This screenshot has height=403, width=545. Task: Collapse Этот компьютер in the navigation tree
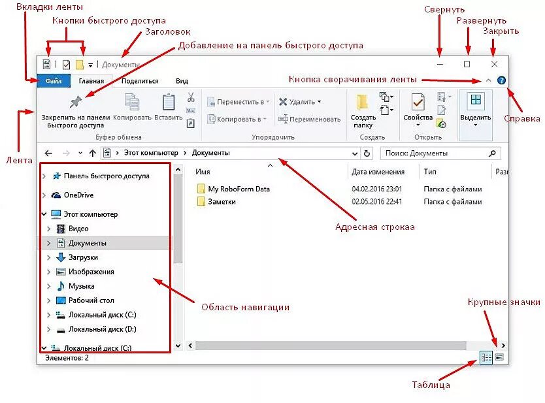coord(44,214)
